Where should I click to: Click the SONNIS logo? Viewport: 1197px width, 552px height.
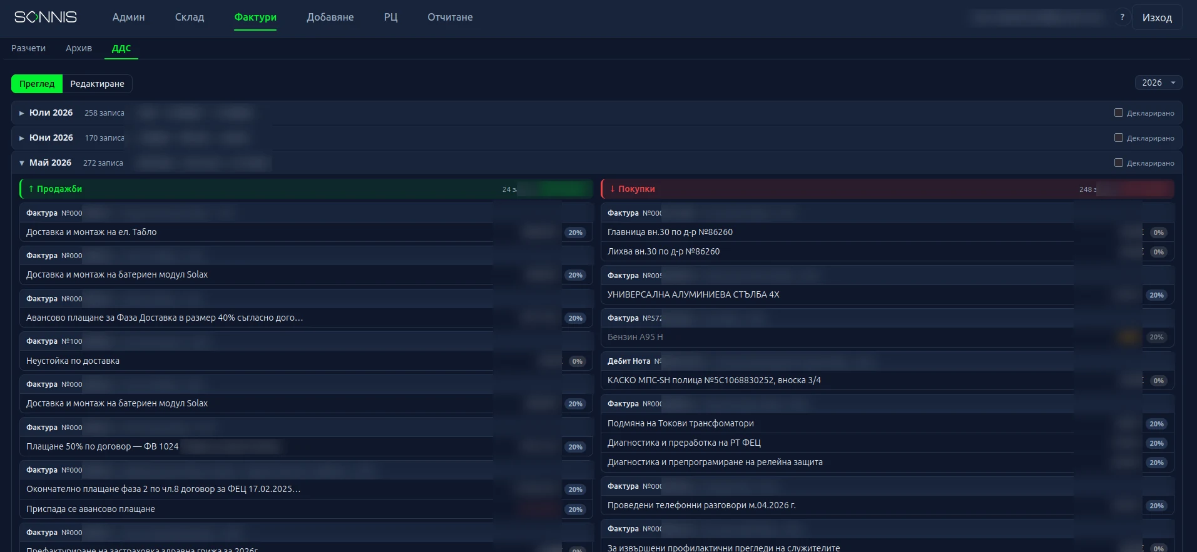[46, 17]
